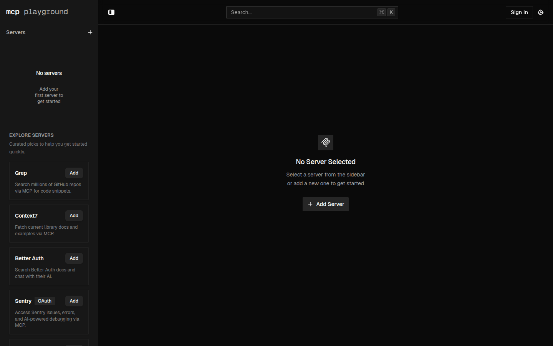Toggle the sidebar collapse icon
Viewport: 553px width, 346px height.
111,12
